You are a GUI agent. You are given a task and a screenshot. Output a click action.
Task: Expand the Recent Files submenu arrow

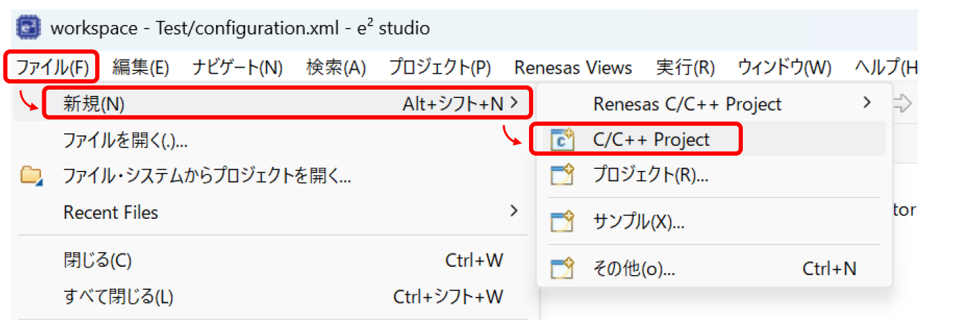(514, 211)
